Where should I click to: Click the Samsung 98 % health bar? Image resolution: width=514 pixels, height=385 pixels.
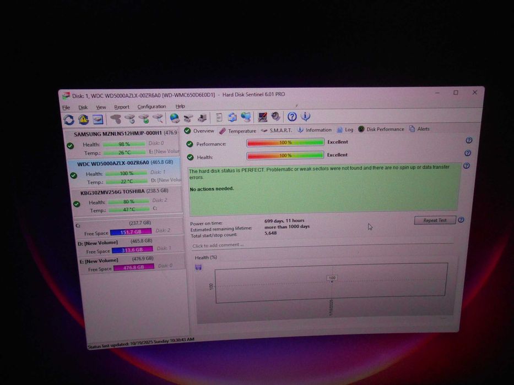(x=124, y=144)
